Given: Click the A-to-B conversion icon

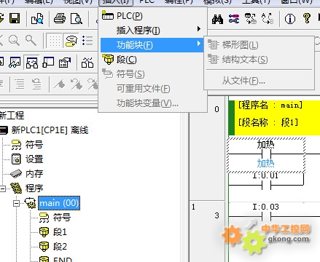Looking at the screenshot, I should point(268,19).
